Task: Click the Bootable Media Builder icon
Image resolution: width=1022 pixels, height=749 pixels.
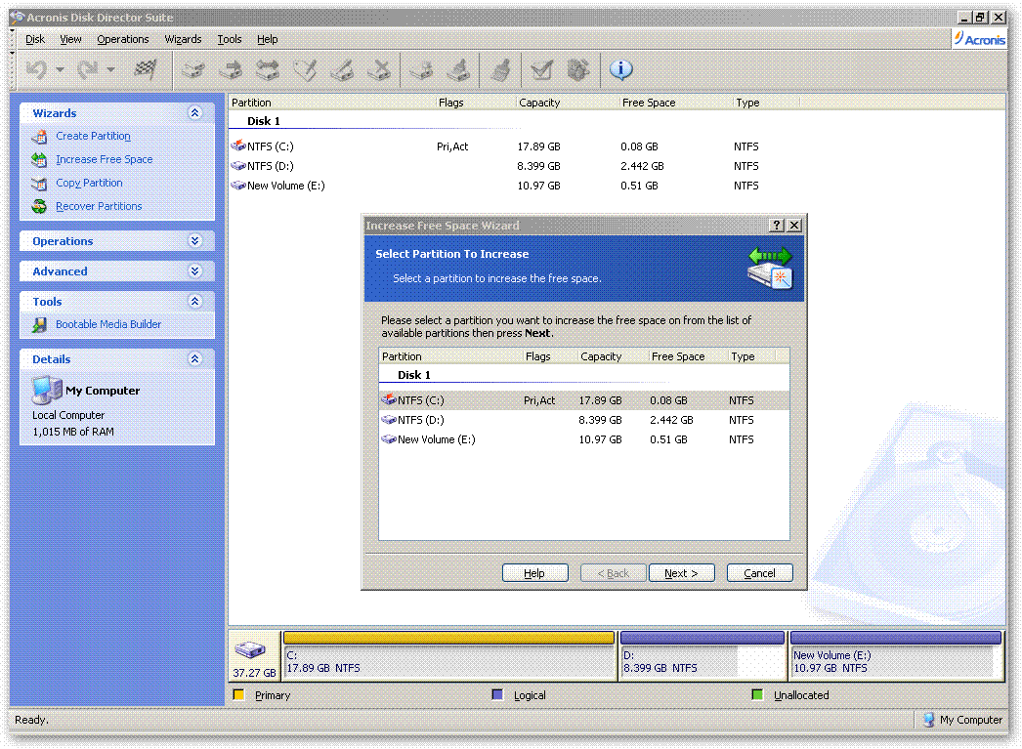Action: 39,324
